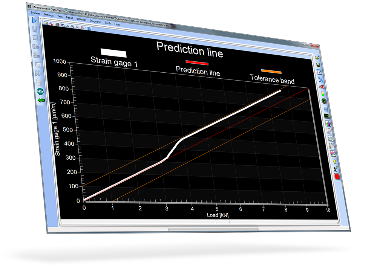Image resolution: width=377 pixels, height=267 pixels.
Task: Click the red square icon in right toolbar
Action: click(337, 177)
